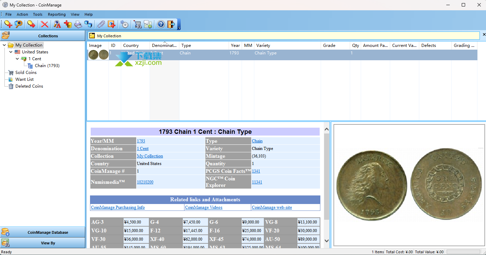Open attachments with the paperclip icon
The image size is (486, 255).
click(101, 24)
